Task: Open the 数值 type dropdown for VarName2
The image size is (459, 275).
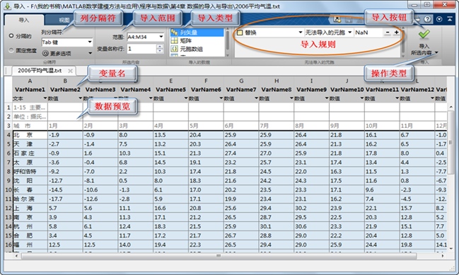Action: (x=80, y=98)
